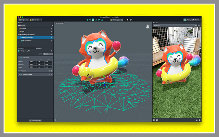The image size is (219, 137).
Task: Toggle checkbox beside MatteShadow object
Action: (52, 40)
